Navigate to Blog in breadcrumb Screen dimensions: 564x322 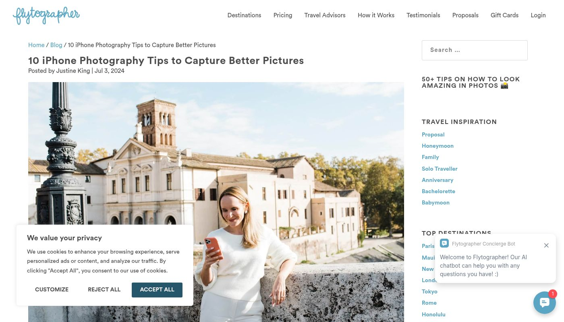pyautogui.click(x=56, y=45)
